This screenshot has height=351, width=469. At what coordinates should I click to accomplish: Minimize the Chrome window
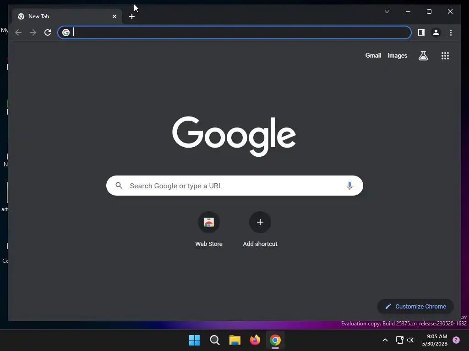coord(408,11)
